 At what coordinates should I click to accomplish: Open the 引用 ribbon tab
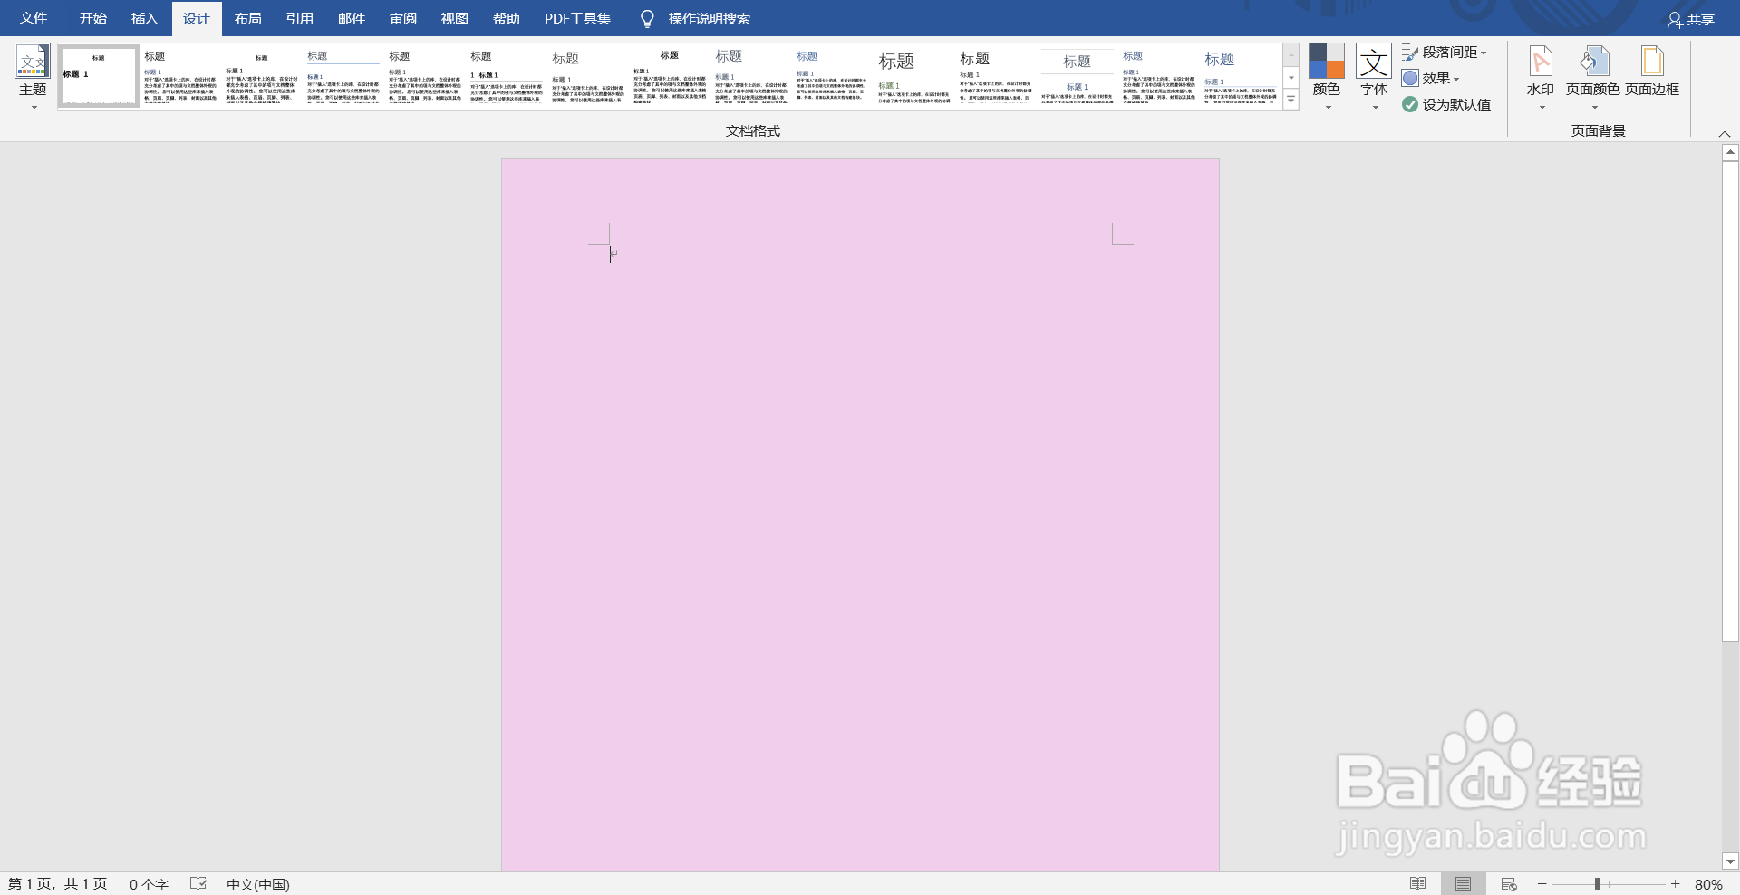point(299,18)
